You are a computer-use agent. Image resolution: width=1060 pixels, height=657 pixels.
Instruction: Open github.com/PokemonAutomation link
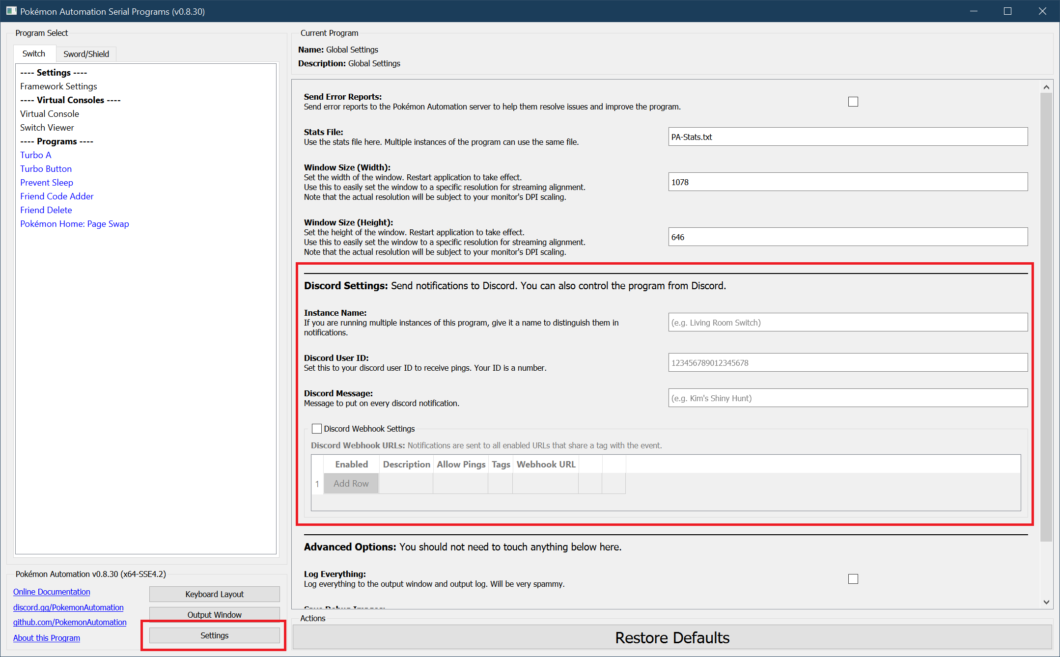pos(70,622)
